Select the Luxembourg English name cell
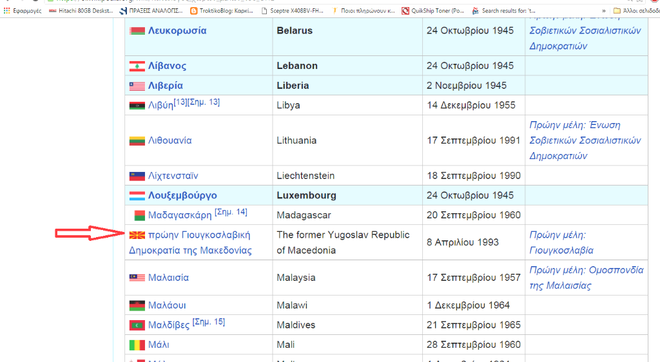660x362 pixels. 347,196
